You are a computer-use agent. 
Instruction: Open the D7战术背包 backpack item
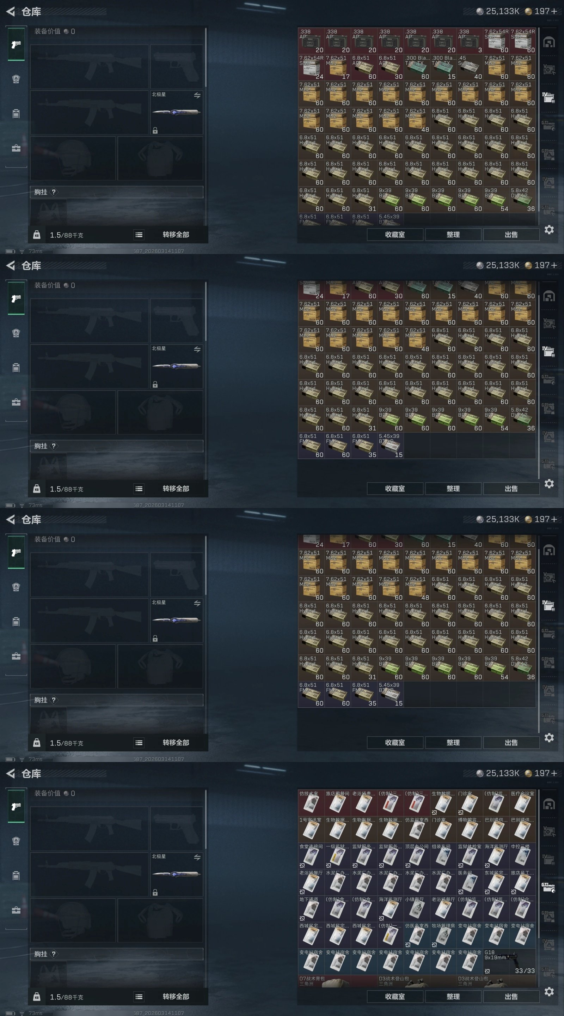(x=337, y=981)
